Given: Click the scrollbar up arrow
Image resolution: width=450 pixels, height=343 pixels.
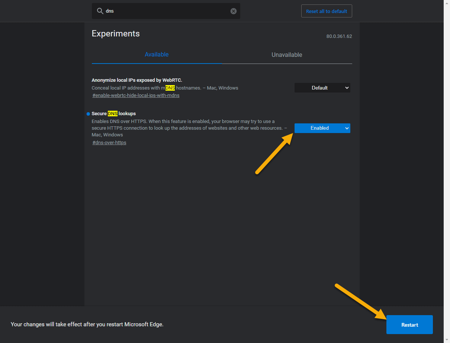Looking at the screenshot, I should pos(447,3).
